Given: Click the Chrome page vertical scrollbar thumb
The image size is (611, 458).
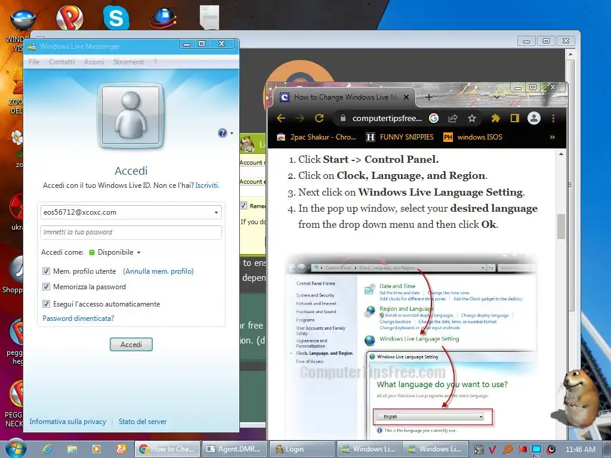Looking at the screenshot, I should tap(561, 226).
